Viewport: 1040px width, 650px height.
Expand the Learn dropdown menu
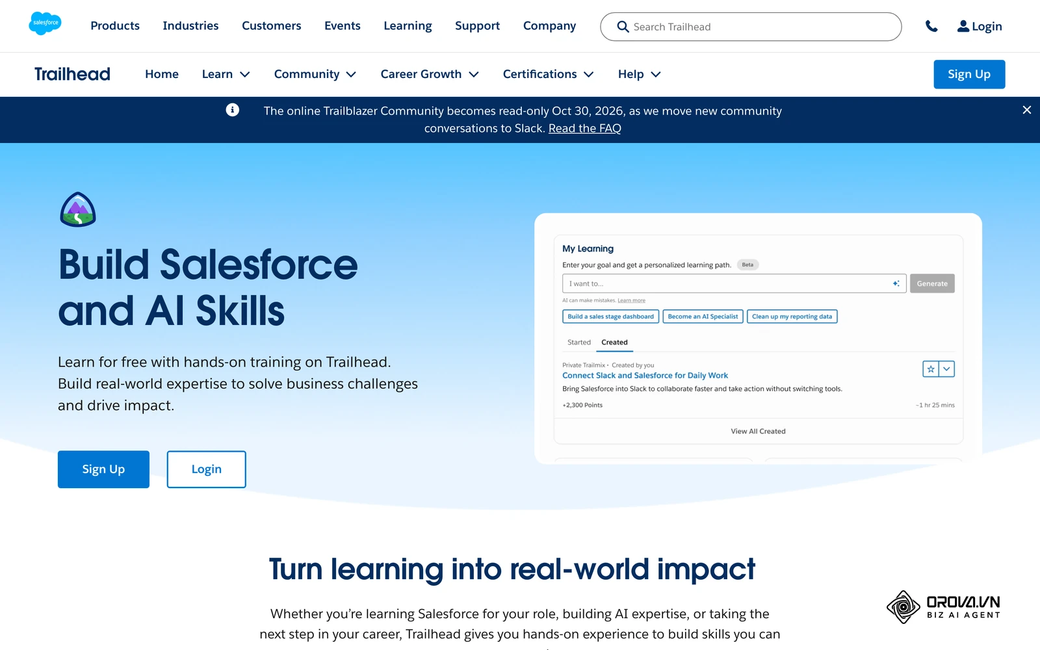click(226, 74)
